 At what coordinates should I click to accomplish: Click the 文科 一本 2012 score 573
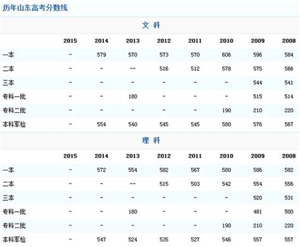[x=164, y=54]
